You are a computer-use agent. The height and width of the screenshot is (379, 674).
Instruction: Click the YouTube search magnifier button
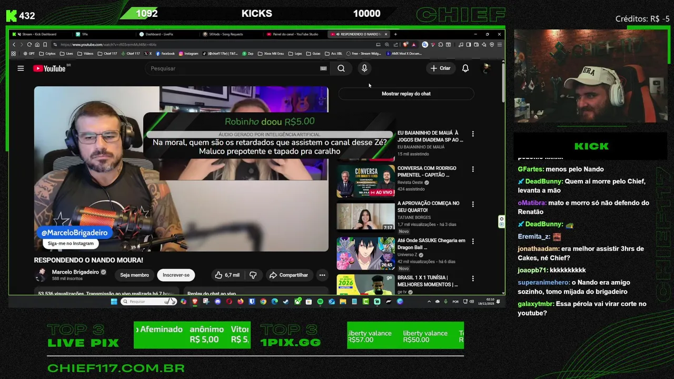pyautogui.click(x=341, y=68)
